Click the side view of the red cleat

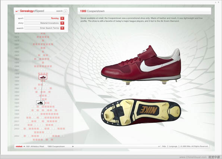pos(141,65)
